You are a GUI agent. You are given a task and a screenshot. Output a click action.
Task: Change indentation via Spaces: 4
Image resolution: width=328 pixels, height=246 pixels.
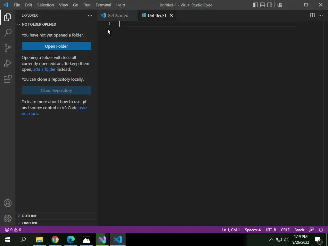click(253, 230)
